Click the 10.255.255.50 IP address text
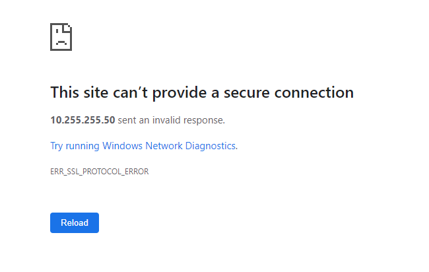The image size is (429, 272). pos(82,120)
